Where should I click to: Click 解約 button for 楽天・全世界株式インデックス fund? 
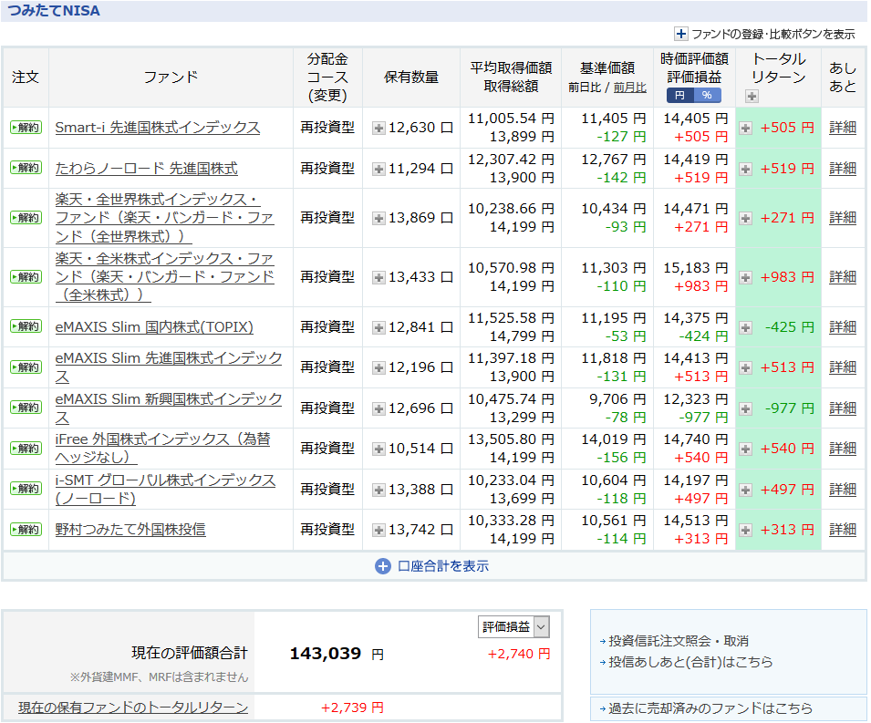[x=26, y=218]
